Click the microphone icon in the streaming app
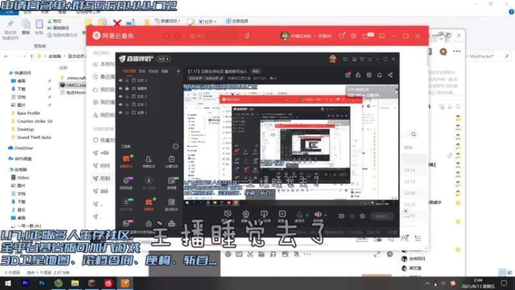The image size is (515, 290). point(299,216)
